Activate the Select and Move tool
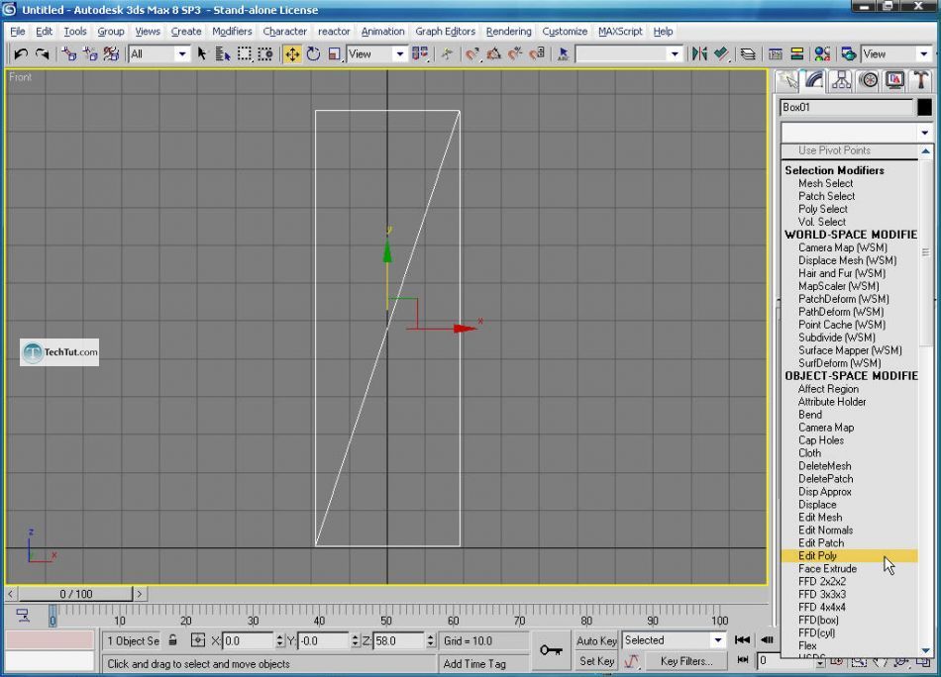The image size is (941, 677). click(292, 54)
